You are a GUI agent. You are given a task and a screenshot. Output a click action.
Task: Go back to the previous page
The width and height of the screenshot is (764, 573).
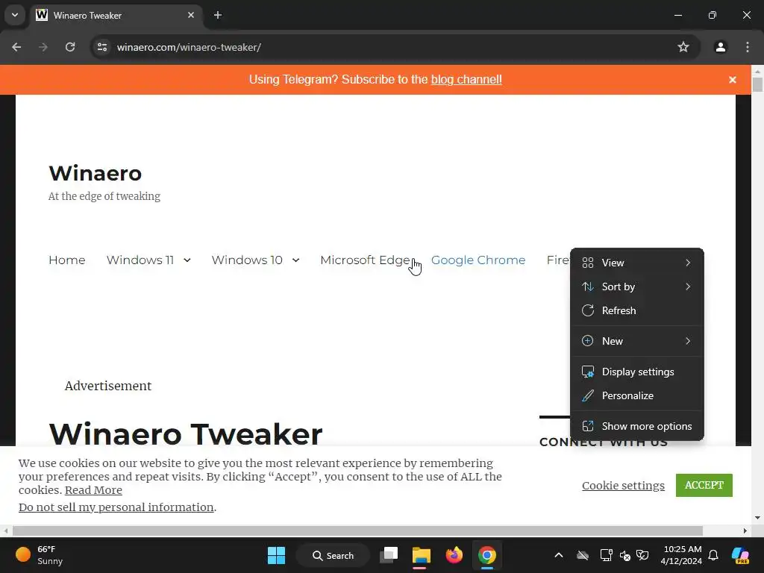click(16, 47)
